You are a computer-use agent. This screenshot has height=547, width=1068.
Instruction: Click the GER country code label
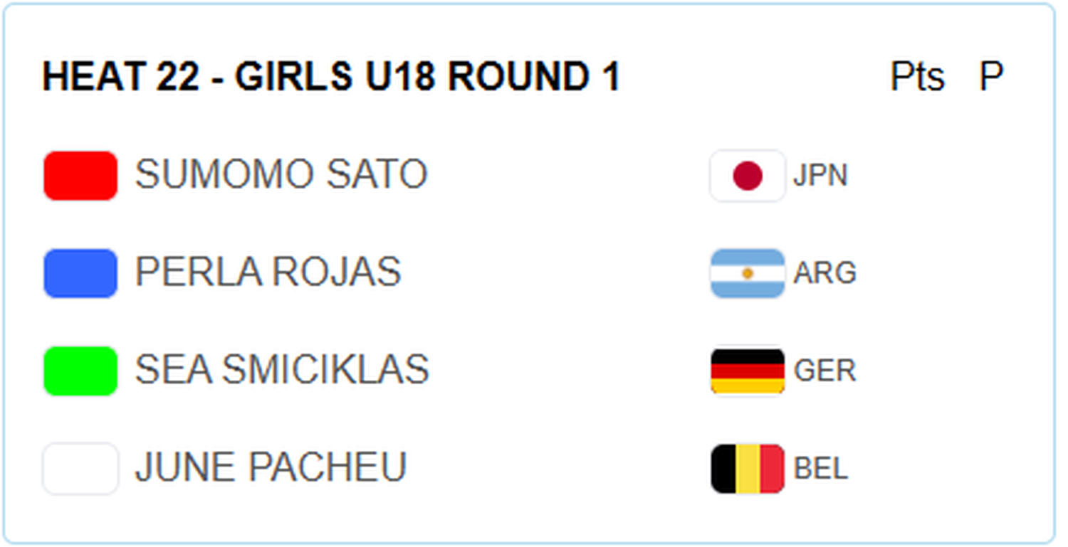point(824,371)
